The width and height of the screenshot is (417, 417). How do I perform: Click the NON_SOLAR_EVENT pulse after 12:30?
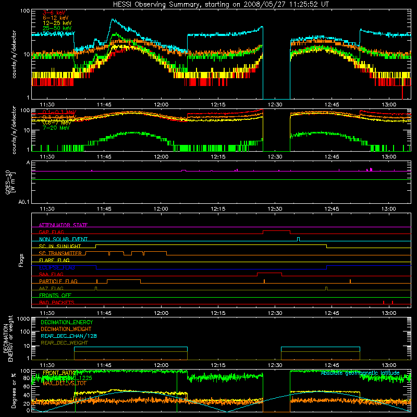pos(298,239)
